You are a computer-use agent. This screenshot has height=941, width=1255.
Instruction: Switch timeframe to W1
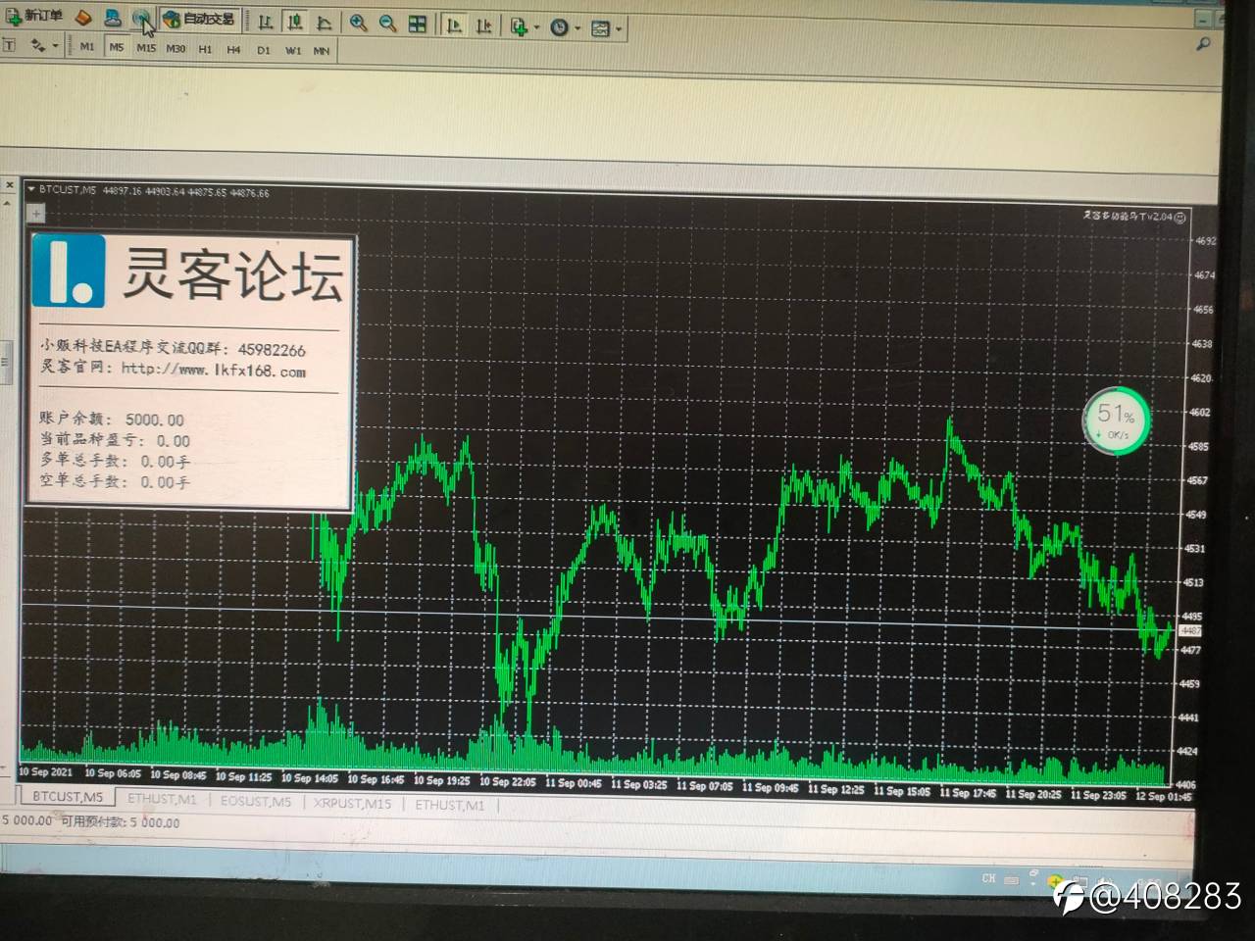pyautogui.click(x=292, y=51)
